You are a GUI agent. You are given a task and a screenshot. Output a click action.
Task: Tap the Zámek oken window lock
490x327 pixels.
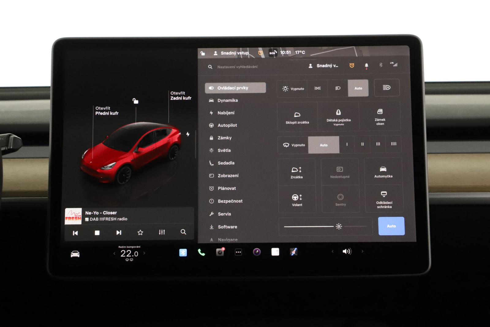[x=380, y=117]
